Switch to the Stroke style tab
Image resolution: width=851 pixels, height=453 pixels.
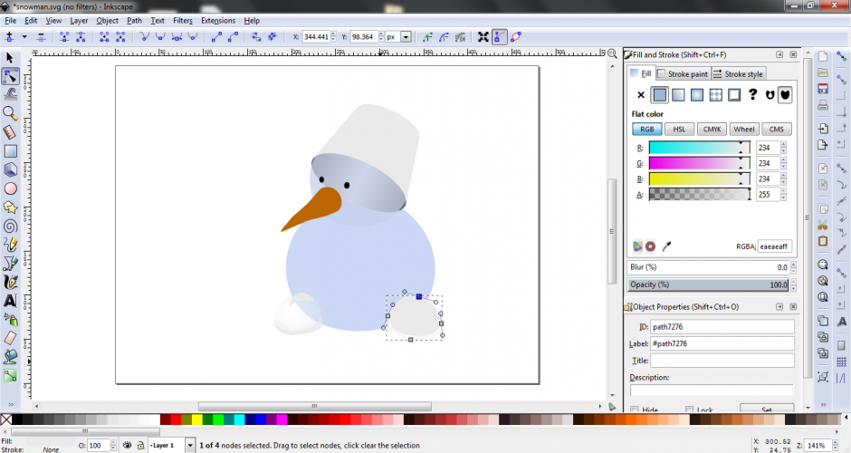coord(738,74)
